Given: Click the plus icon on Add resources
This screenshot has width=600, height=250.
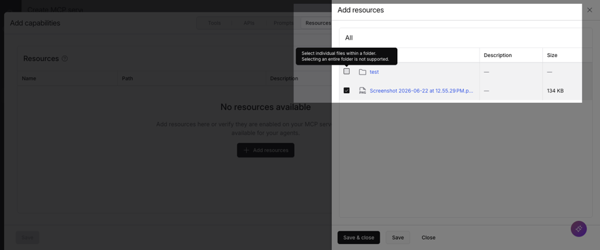Looking at the screenshot, I should point(247,150).
